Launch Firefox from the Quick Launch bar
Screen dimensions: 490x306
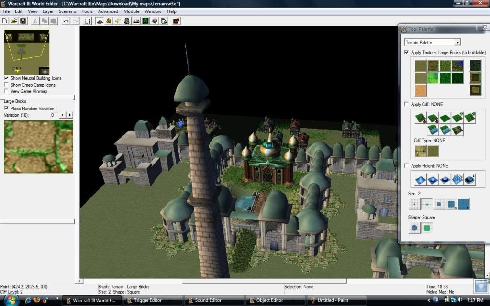click(36, 300)
